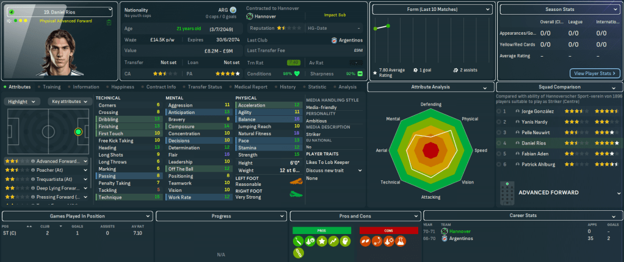Image resolution: width=624 pixels, height=262 pixels.
Task: Click the View Player Stats button
Action: coord(595,73)
